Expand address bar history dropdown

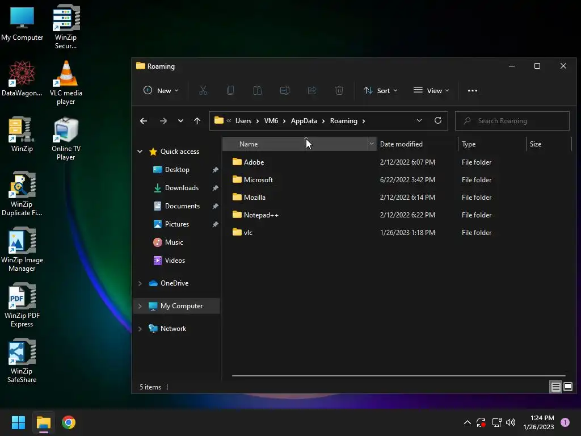pos(419,120)
